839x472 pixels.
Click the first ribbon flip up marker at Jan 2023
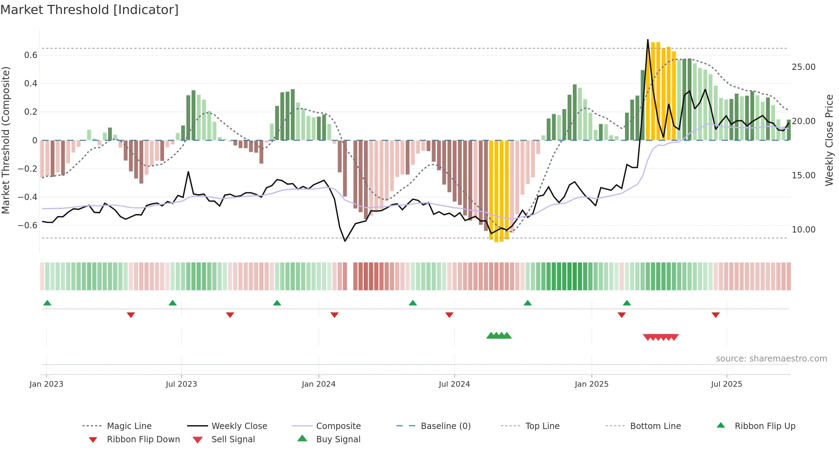point(47,303)
